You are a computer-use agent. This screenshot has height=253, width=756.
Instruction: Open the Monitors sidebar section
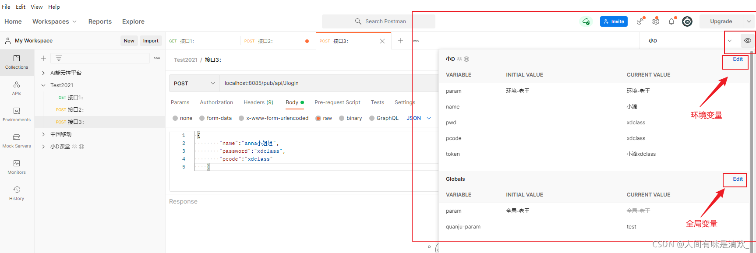point(17,167)
